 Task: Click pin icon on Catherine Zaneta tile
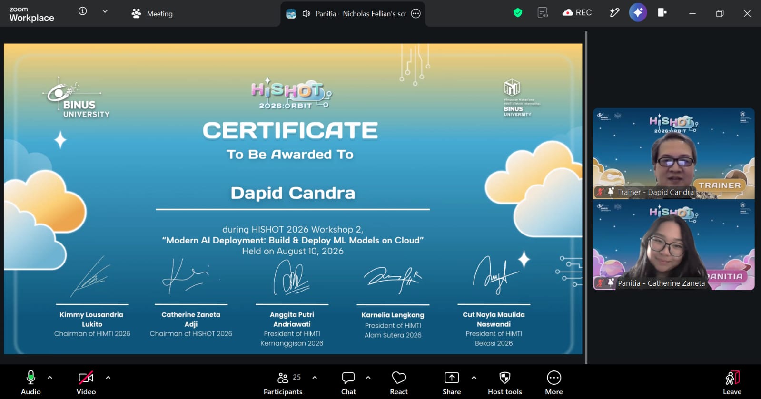pyautogui.click(x=611, y=282)
